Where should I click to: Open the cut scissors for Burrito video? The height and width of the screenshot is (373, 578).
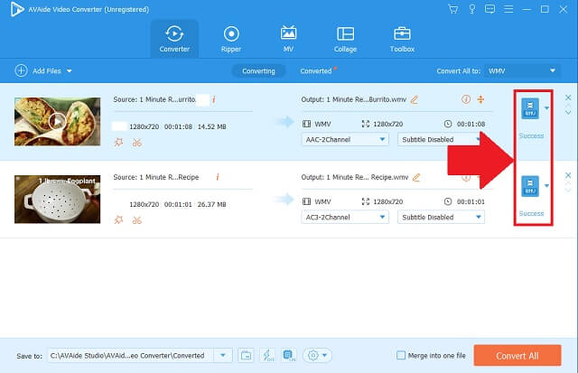(x=137, y=143)
